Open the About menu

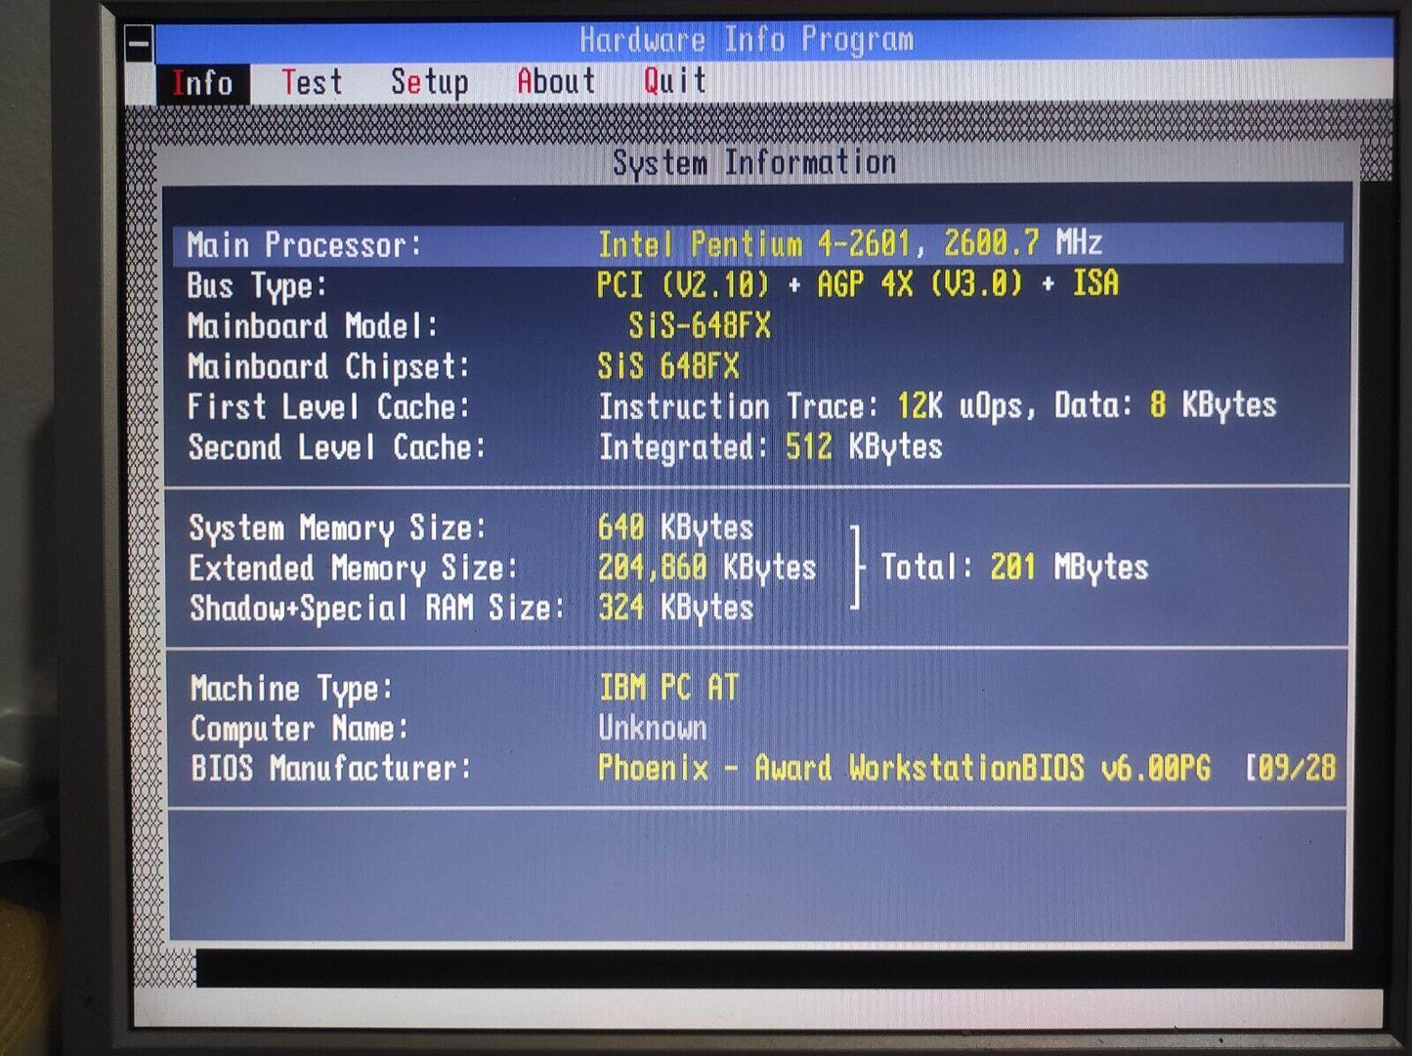click(x=555, y=81)
